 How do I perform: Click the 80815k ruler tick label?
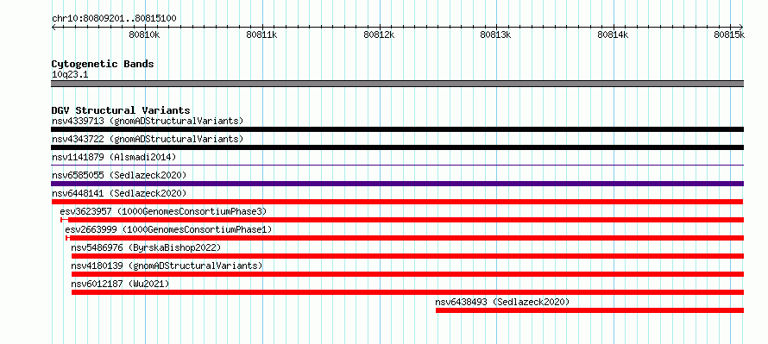[730, 34]
